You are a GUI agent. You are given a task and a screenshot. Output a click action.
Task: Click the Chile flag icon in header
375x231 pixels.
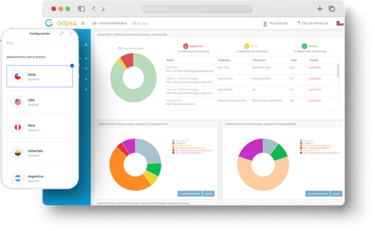(x=340, y=23)
